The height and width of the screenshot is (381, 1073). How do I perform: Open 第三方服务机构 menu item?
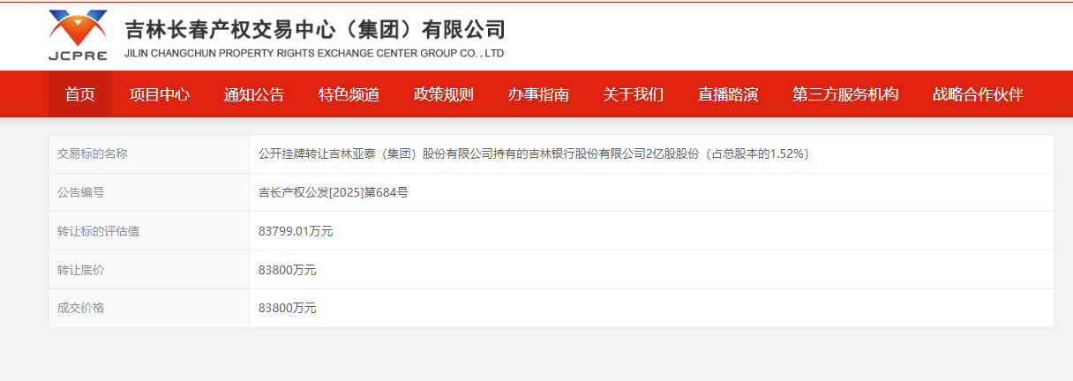click(845, 94)
